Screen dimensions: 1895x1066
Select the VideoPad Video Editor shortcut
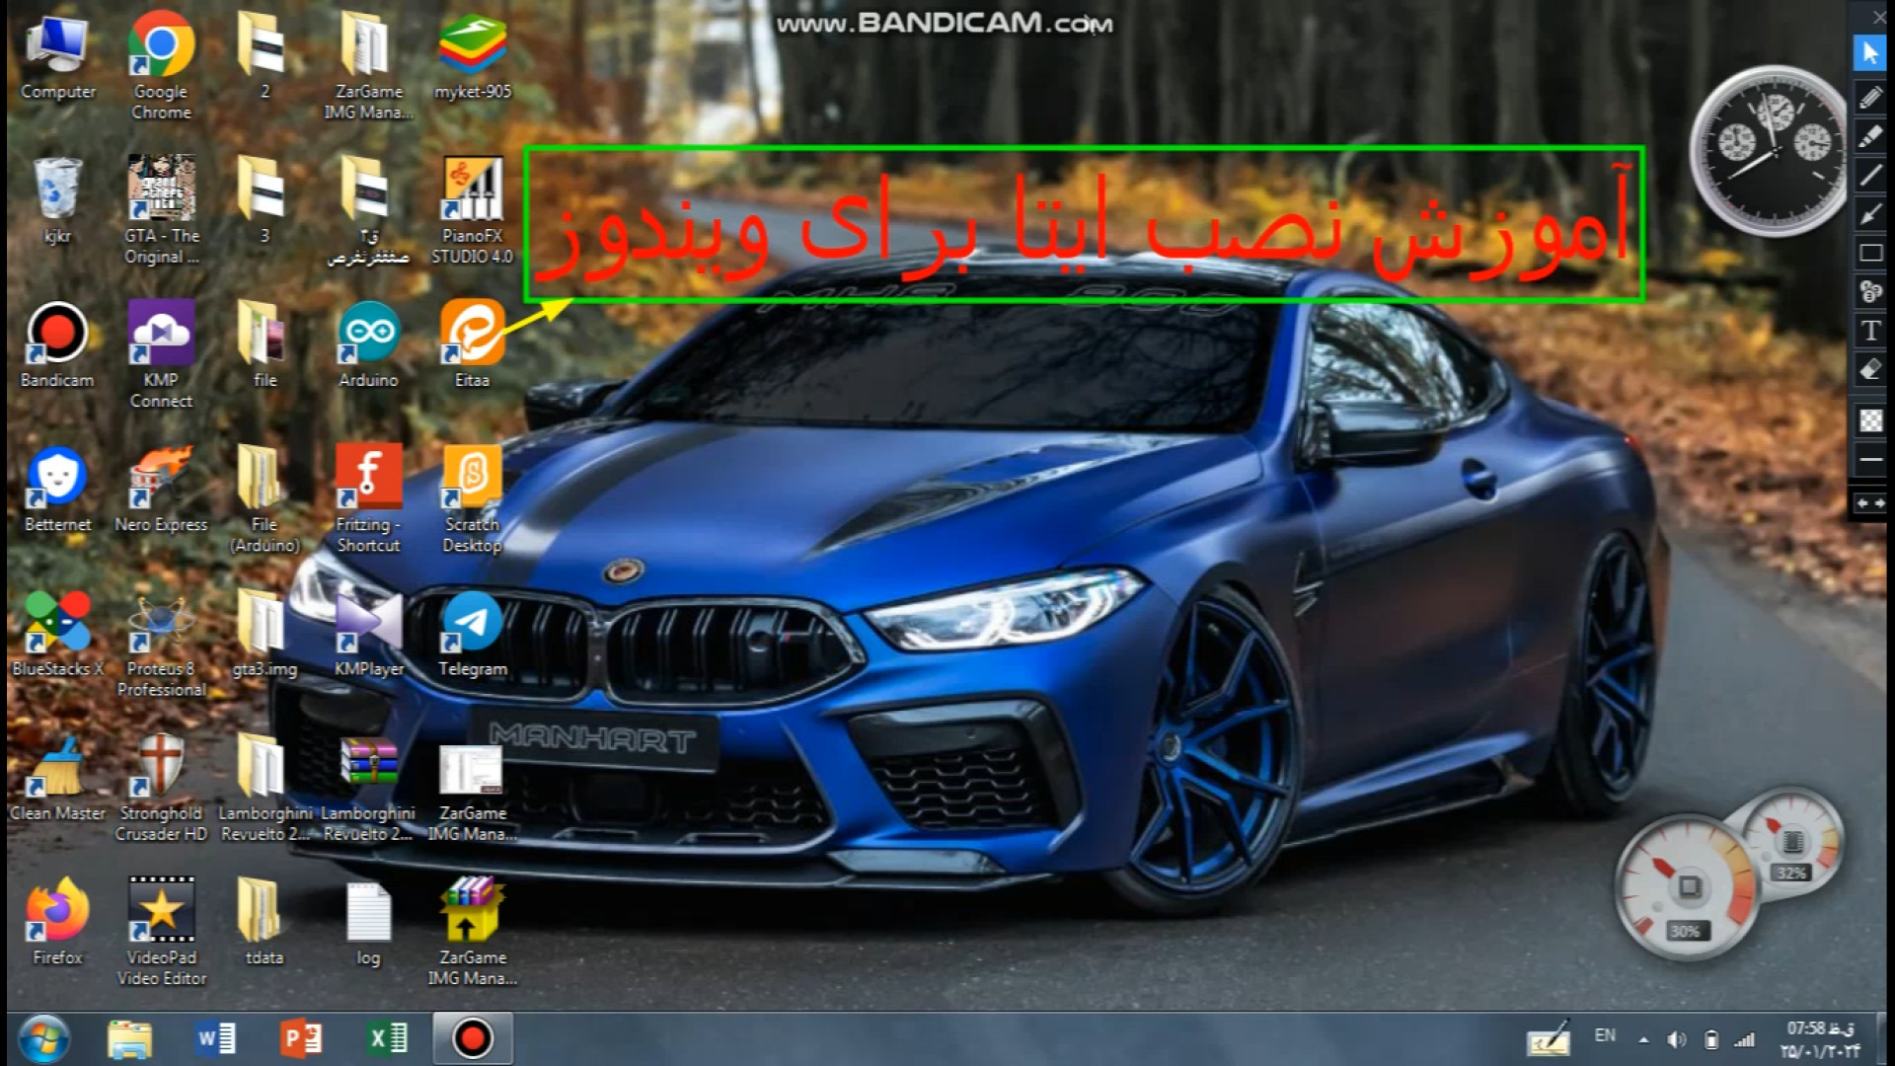(x=161, y=930)
